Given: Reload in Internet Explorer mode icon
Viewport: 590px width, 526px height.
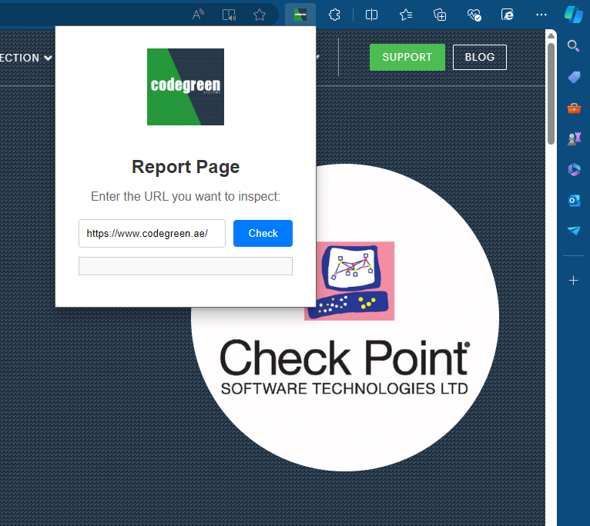Looking at the screenshot, I should (x=508, y=15).
